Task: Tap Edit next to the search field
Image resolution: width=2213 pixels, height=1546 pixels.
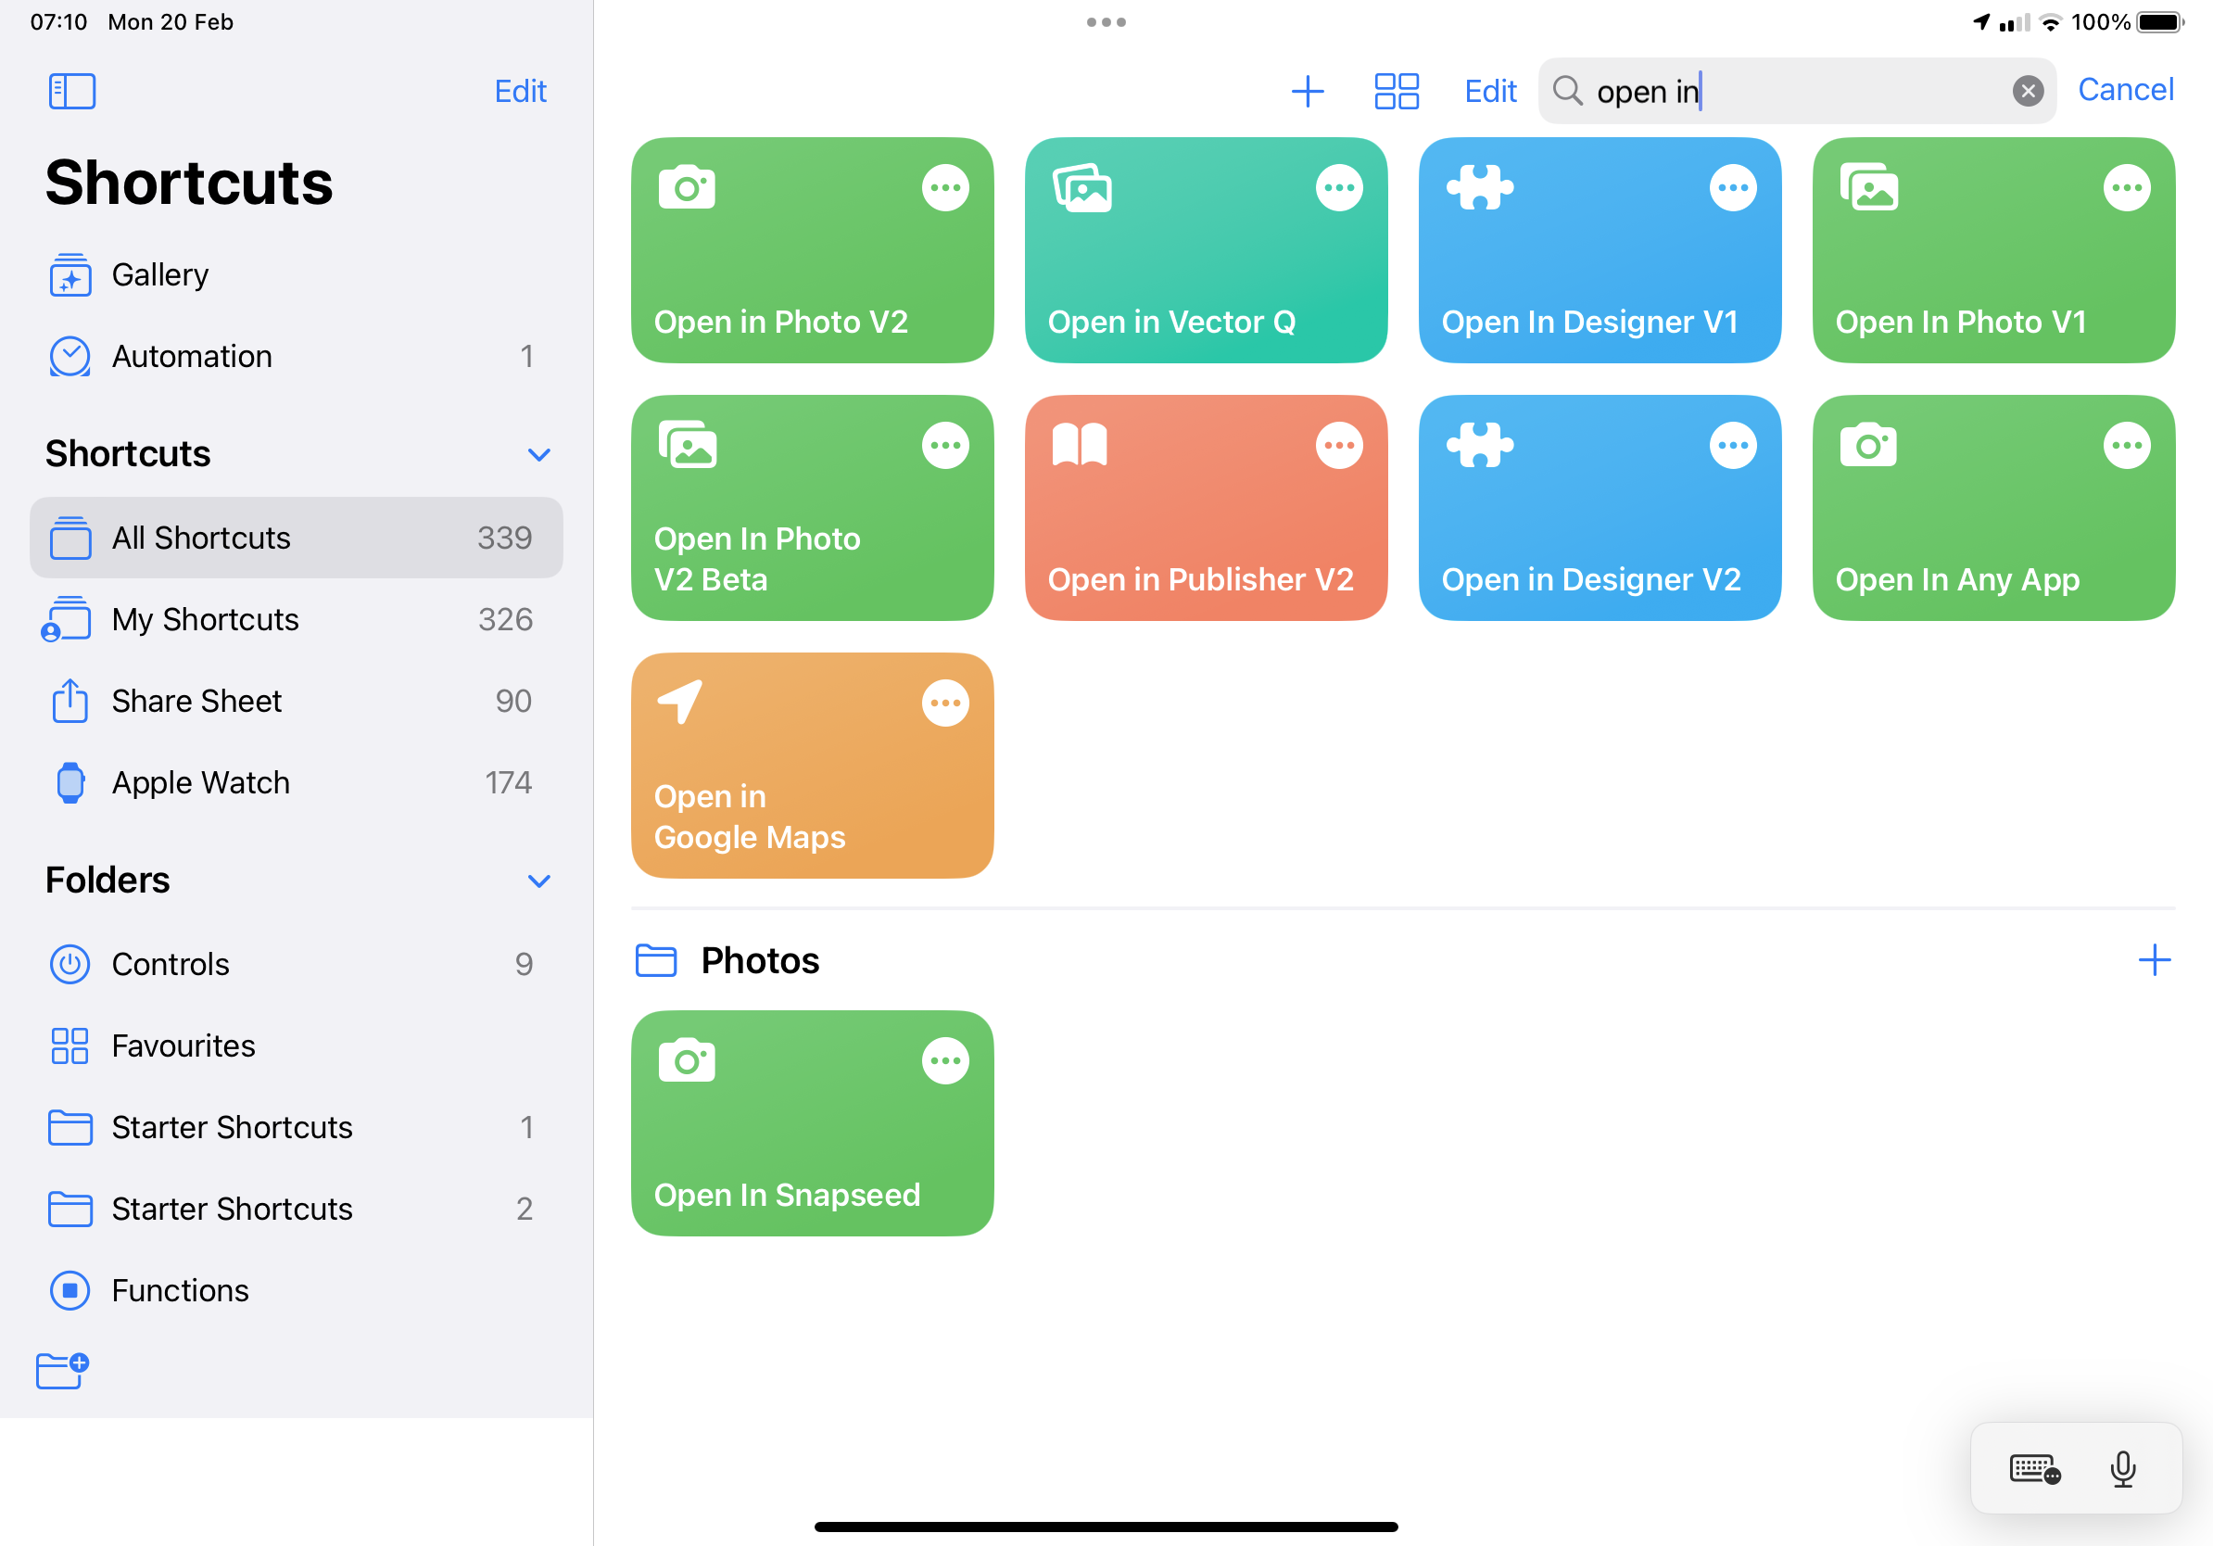Action: (x=1490, y=92)
